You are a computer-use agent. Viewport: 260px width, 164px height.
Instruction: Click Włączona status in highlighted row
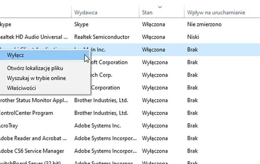click(x=153, y=50)
